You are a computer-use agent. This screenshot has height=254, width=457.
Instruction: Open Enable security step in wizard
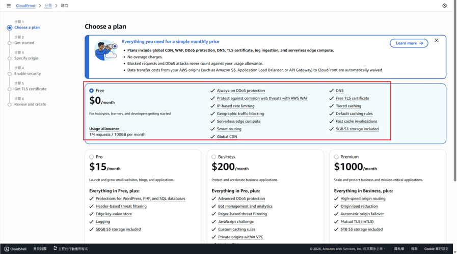[28, 73]
